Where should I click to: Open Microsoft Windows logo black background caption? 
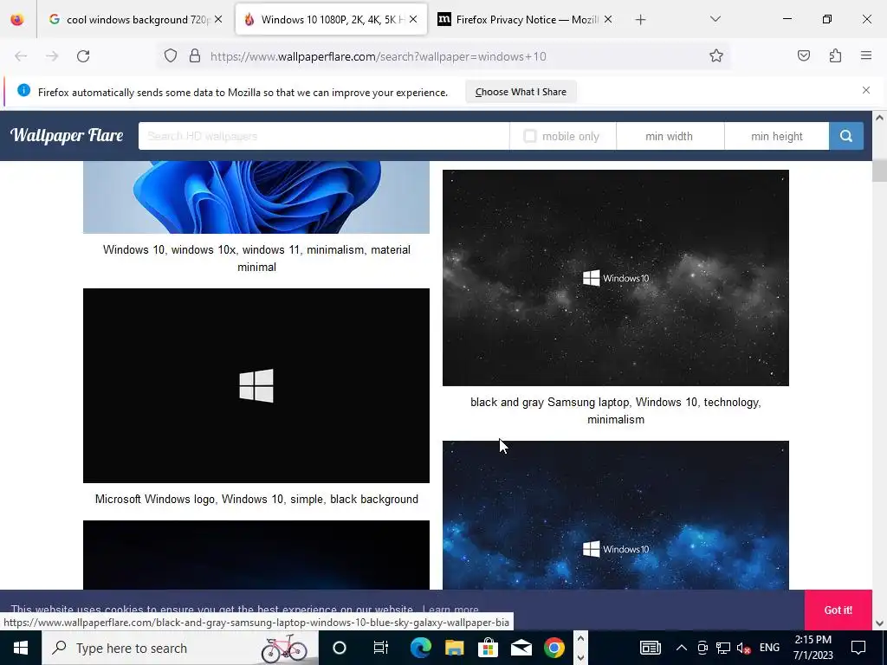coord(256,500)
